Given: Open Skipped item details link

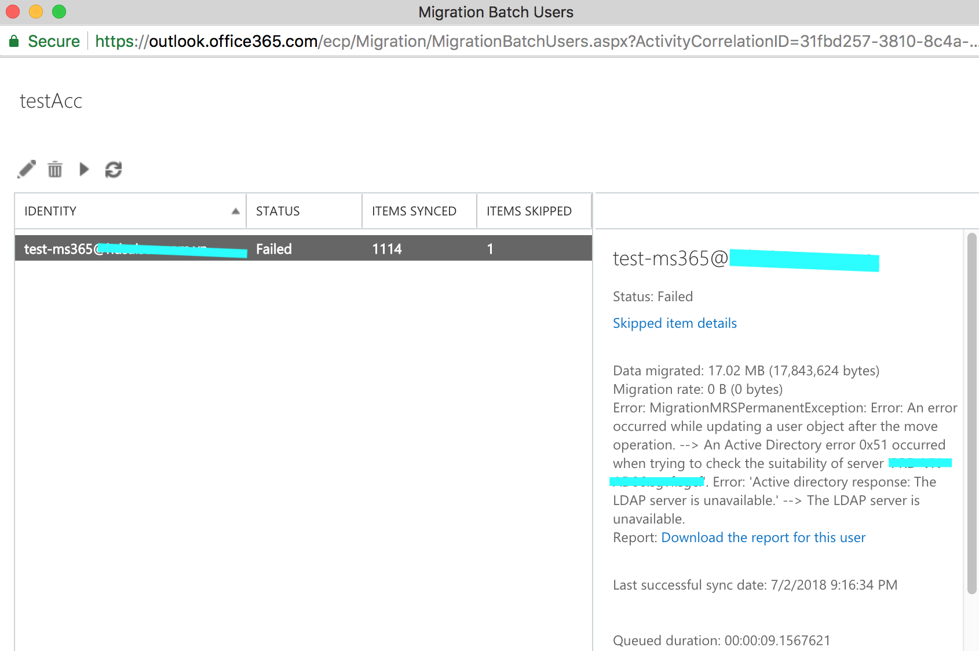Looking at the screenshot, I should tap(674, 323).
